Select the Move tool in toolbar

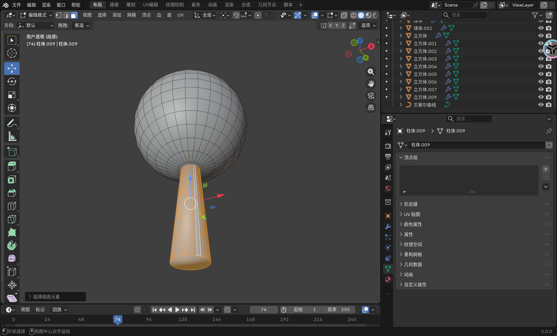[12, 68]
